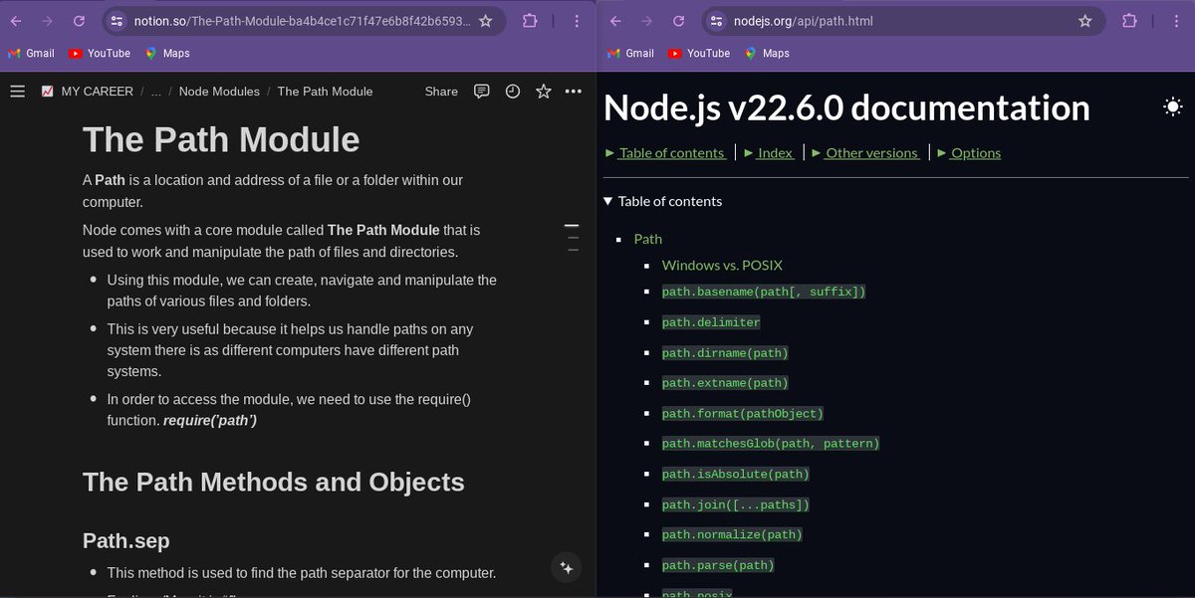Open path.delimiter link

(x=711, y=322)
